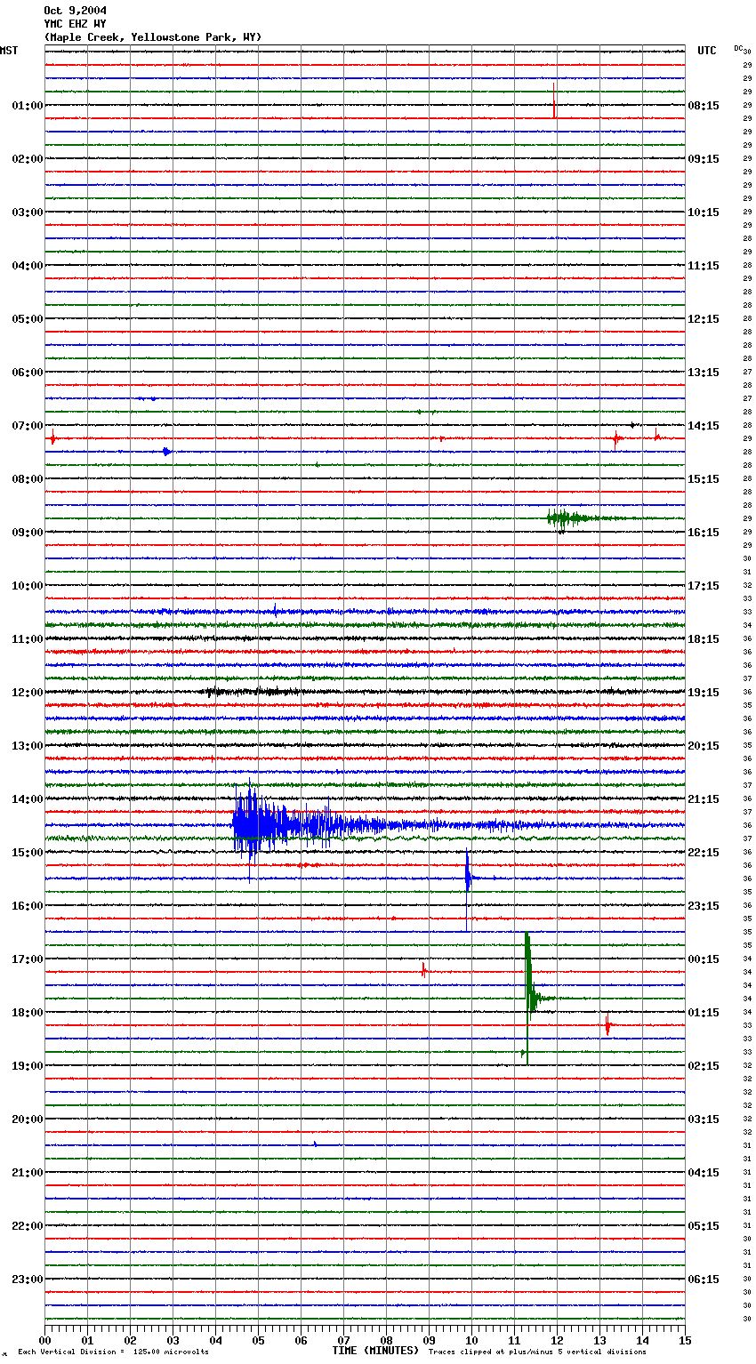Click the red spike above the 01:00 MST trace

(x=554, y=100)
